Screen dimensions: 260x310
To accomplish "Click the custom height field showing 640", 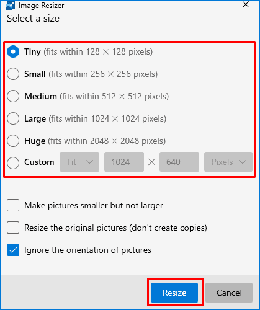I will [x=179, y=162].
